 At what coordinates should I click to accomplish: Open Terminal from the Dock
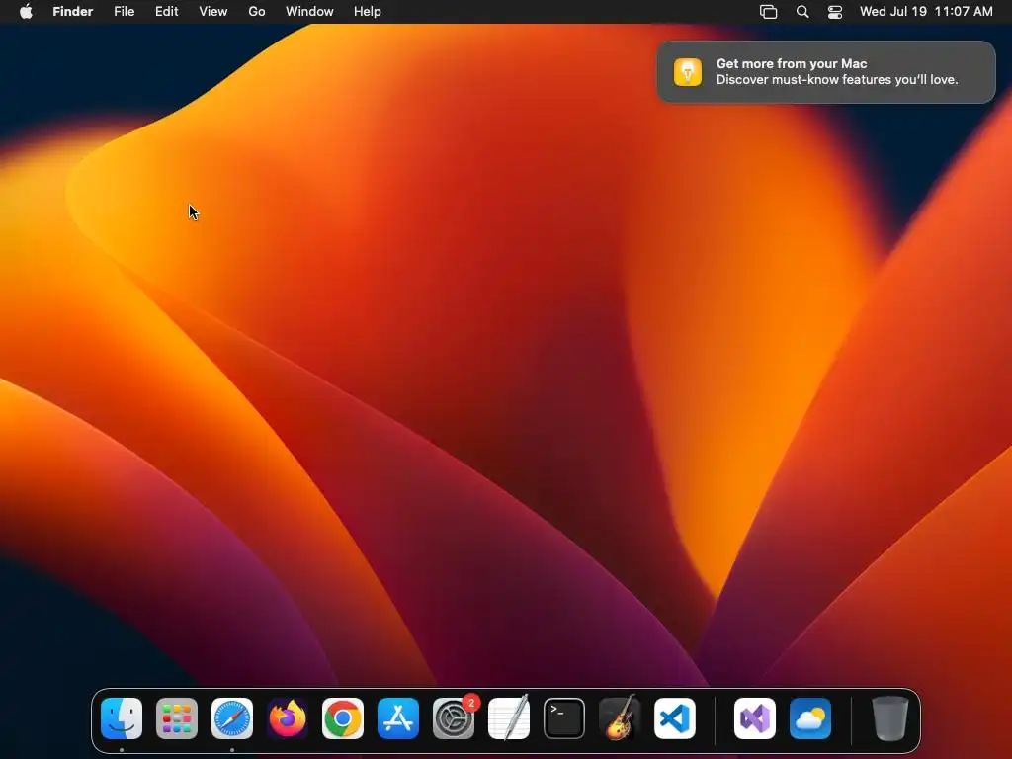click(x=564, y=718)
